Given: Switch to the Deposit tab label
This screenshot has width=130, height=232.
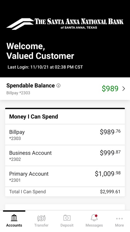Looking at the screenshot, I should click(x=67, y=225).
